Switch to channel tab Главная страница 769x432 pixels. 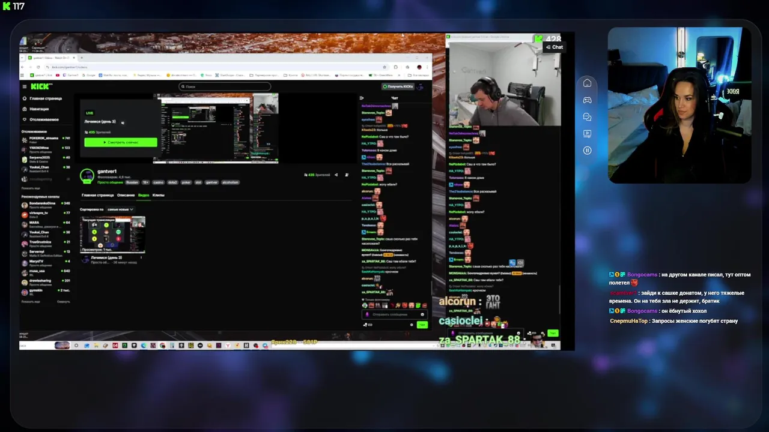[97, 196]
